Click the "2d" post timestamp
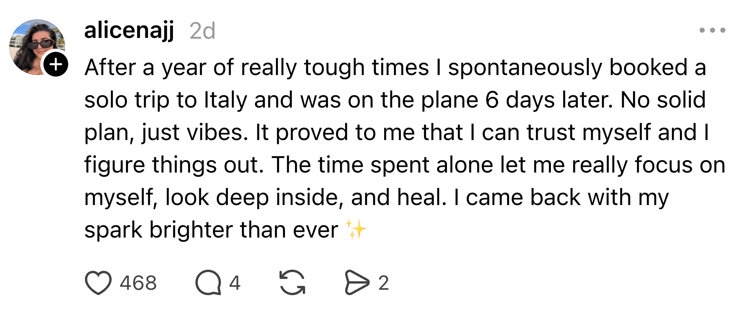The image size is (735, 318). click(202, 31)
